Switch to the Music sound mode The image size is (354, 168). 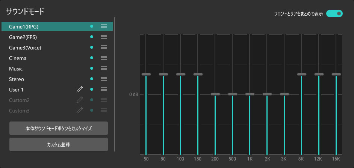coord(16,69)
